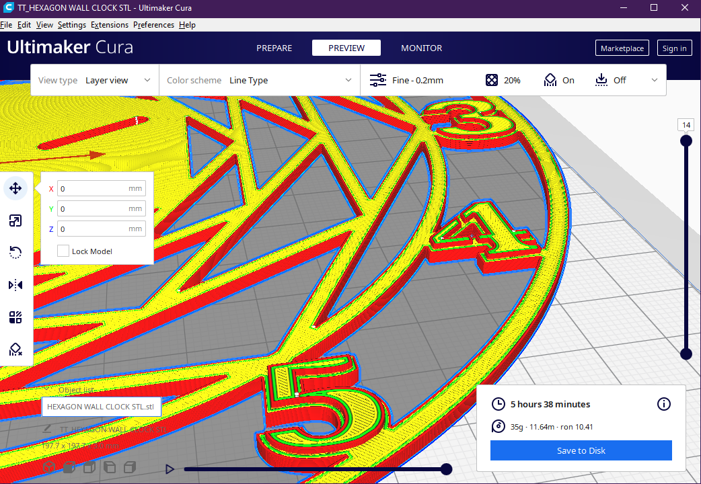The width and height of the screenshot is (701, 484).
Task: Select the Scale tool icon
Action: [x=15, y=220]
